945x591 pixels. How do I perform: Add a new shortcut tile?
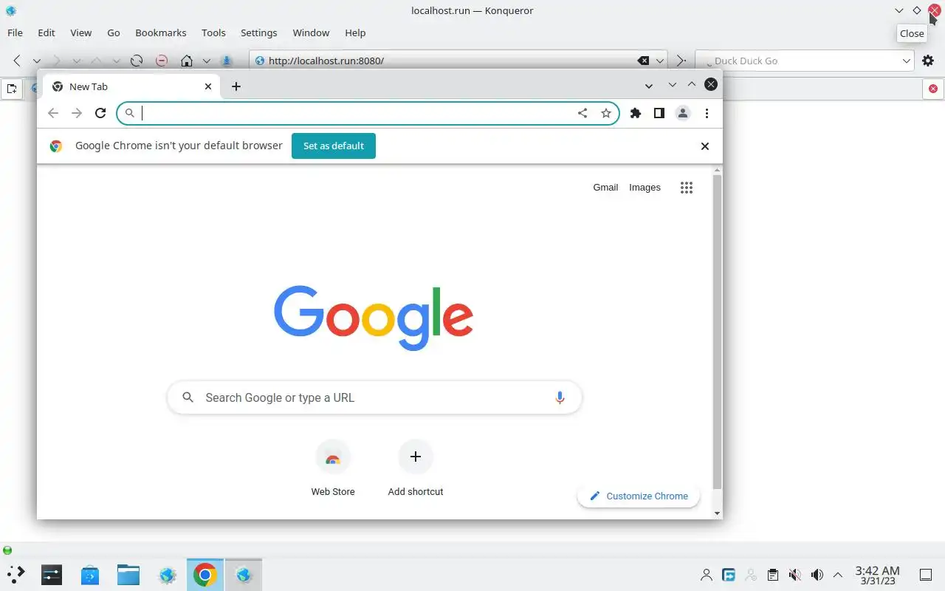pos(416,468)
